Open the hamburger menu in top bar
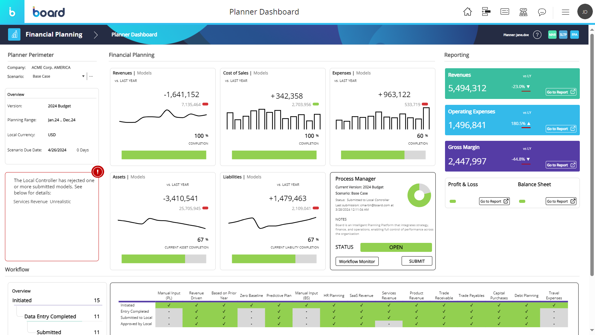 [x=566, y=12]
